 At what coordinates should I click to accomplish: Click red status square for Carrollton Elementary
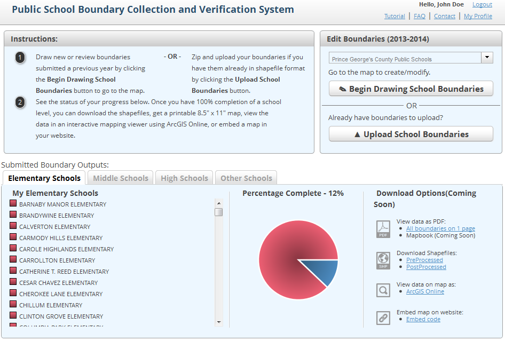point(13,259)
